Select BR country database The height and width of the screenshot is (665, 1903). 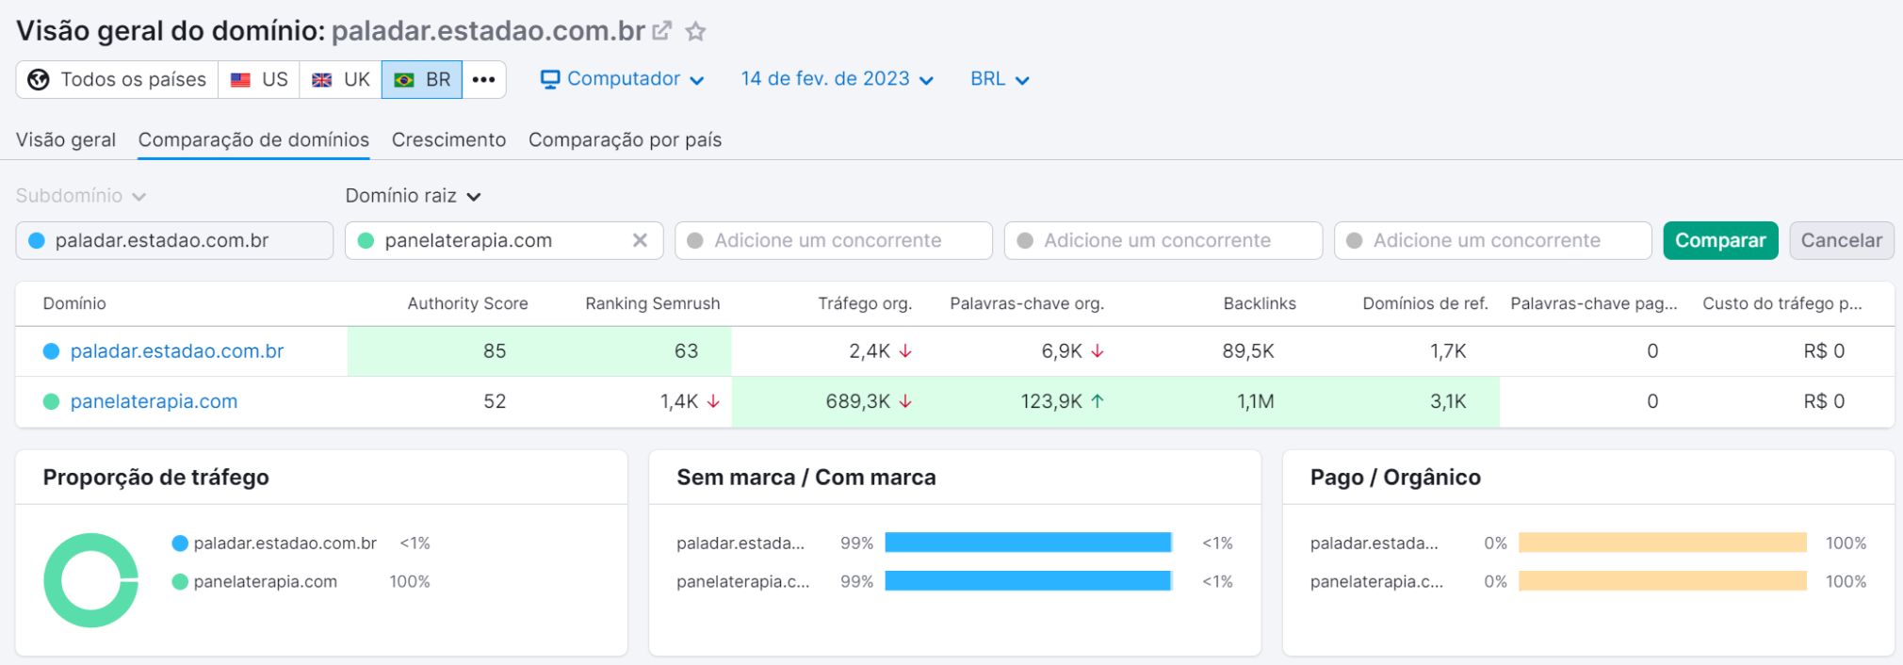(x=422, y=79)
